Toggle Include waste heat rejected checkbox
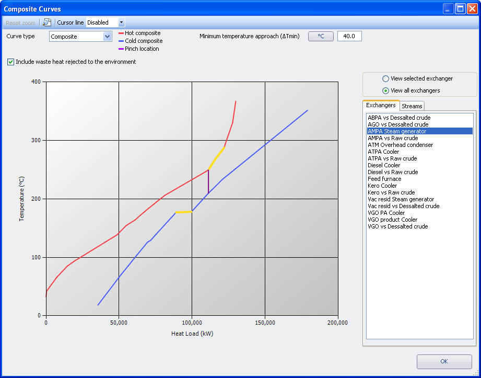 tap(11, 62)
